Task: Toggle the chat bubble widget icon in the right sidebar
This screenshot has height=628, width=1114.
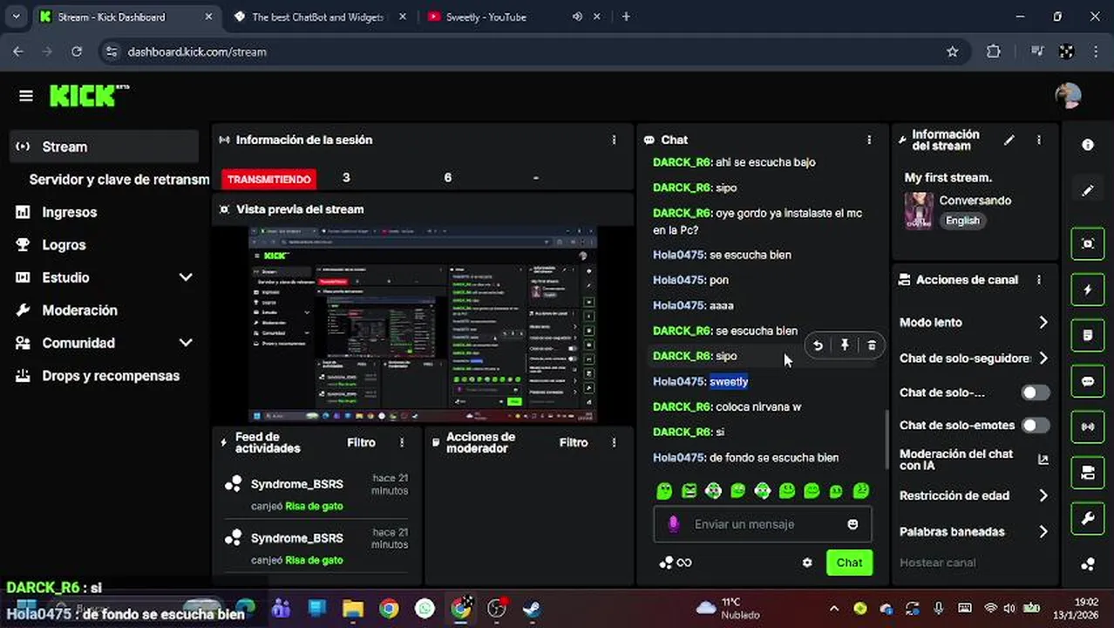Action: 1088,381
